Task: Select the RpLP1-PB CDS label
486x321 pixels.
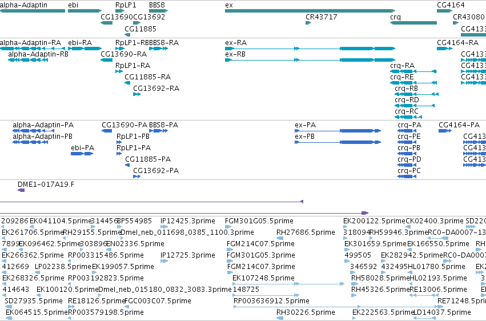Action: 133,137
